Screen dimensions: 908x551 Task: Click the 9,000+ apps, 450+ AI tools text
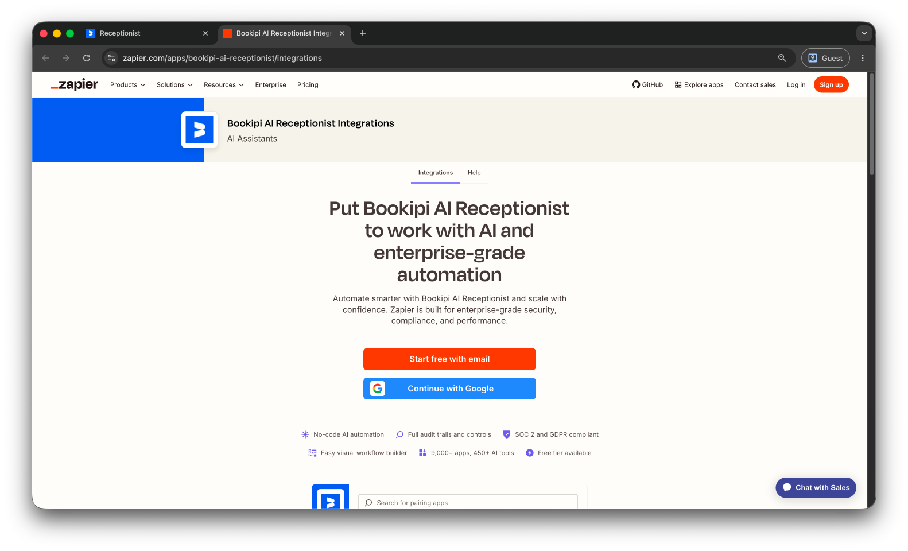[x=472, y=453]
